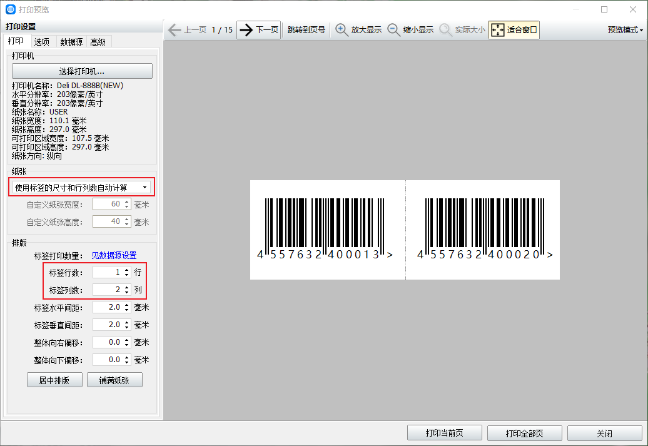Decrease 标签垂直间距 with the down arrow
648x446 pixels.
[x=127, y=327]
